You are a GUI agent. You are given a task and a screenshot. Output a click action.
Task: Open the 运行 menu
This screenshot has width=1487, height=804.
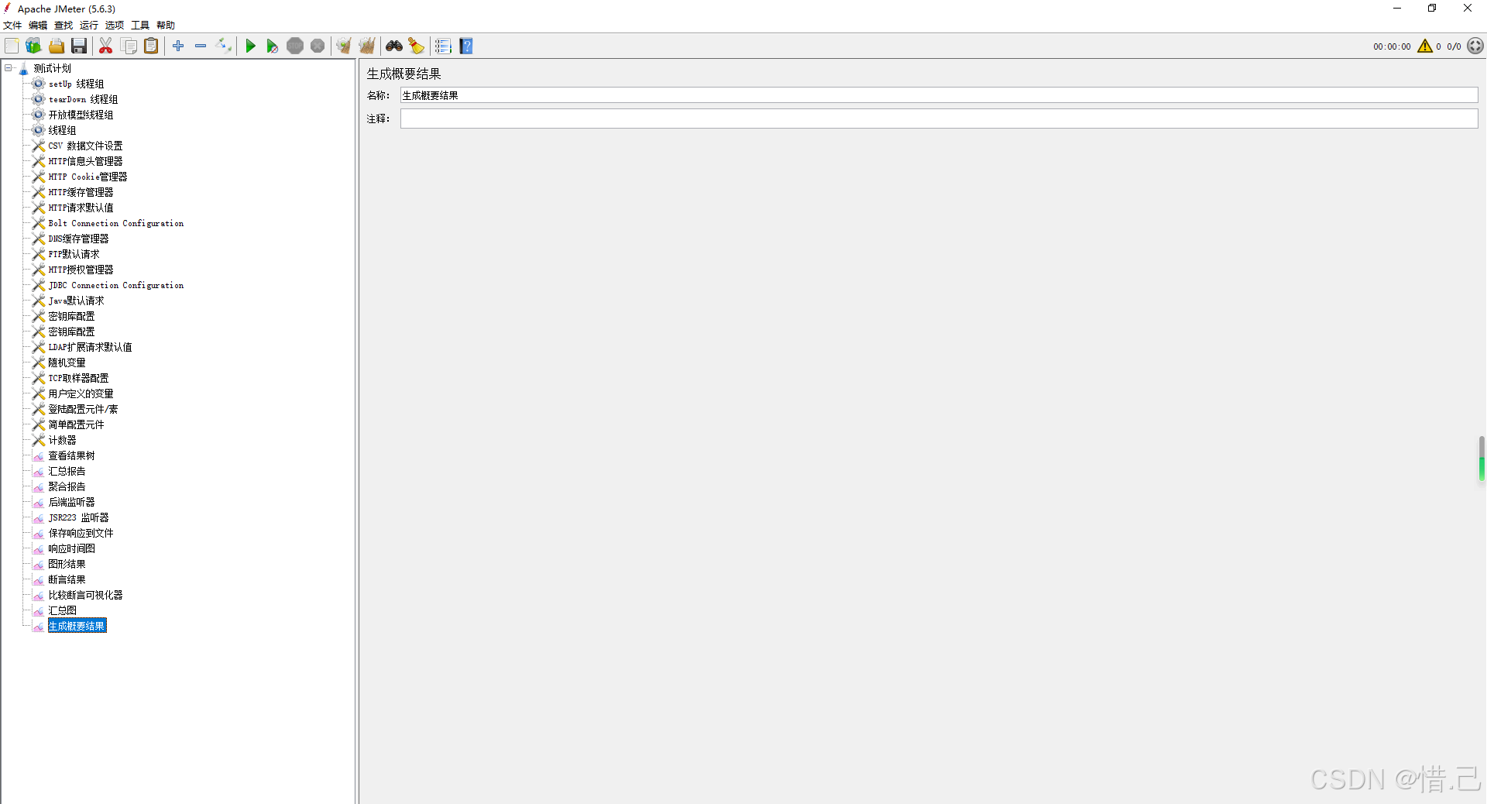(89, 26)
